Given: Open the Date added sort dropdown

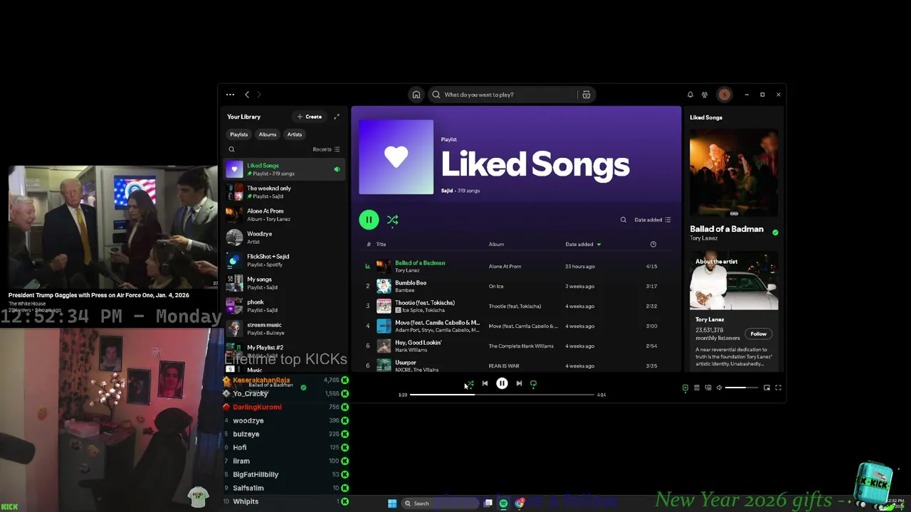Looking at the screenshot, I should coord(653,220).
